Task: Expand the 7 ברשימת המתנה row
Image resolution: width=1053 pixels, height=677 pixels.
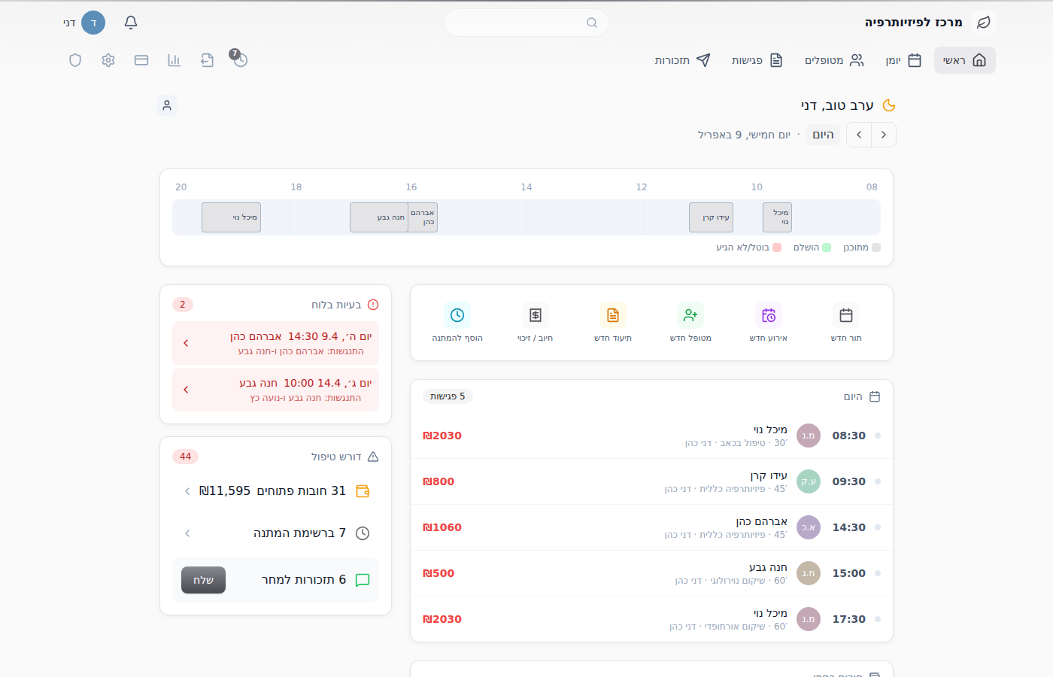Action: coord(275,533)
